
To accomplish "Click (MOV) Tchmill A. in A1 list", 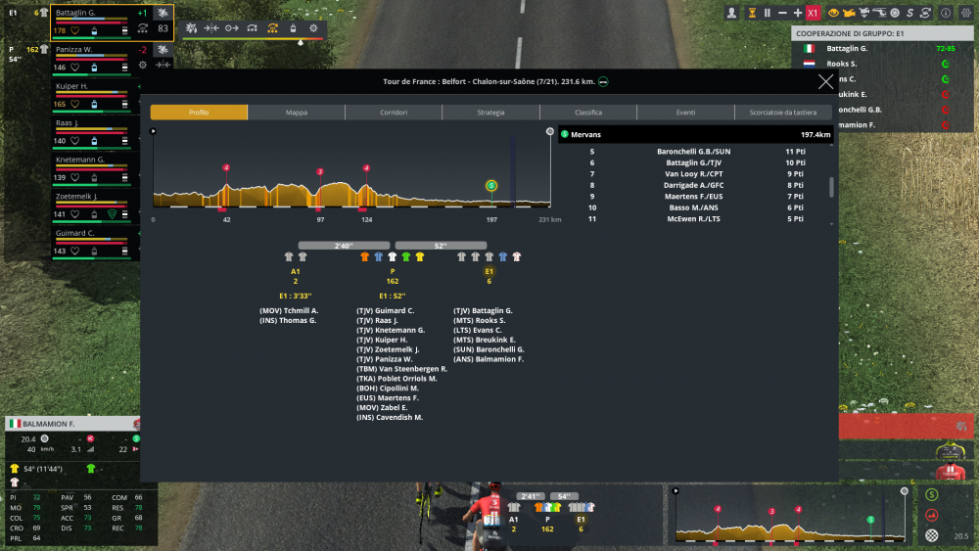I will [289, 311].
